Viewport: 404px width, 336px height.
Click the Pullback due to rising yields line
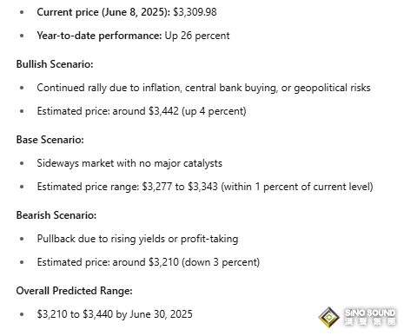click(x=137, y=239)
